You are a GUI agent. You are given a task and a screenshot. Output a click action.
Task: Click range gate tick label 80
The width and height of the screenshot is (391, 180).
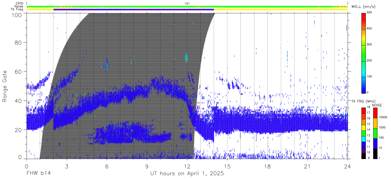[18, 42]
